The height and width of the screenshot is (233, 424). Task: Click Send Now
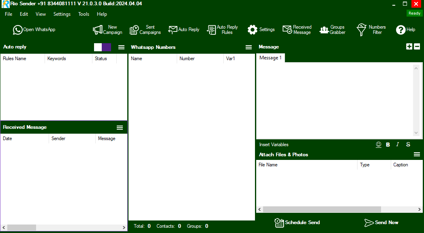(x=381, y=223)
